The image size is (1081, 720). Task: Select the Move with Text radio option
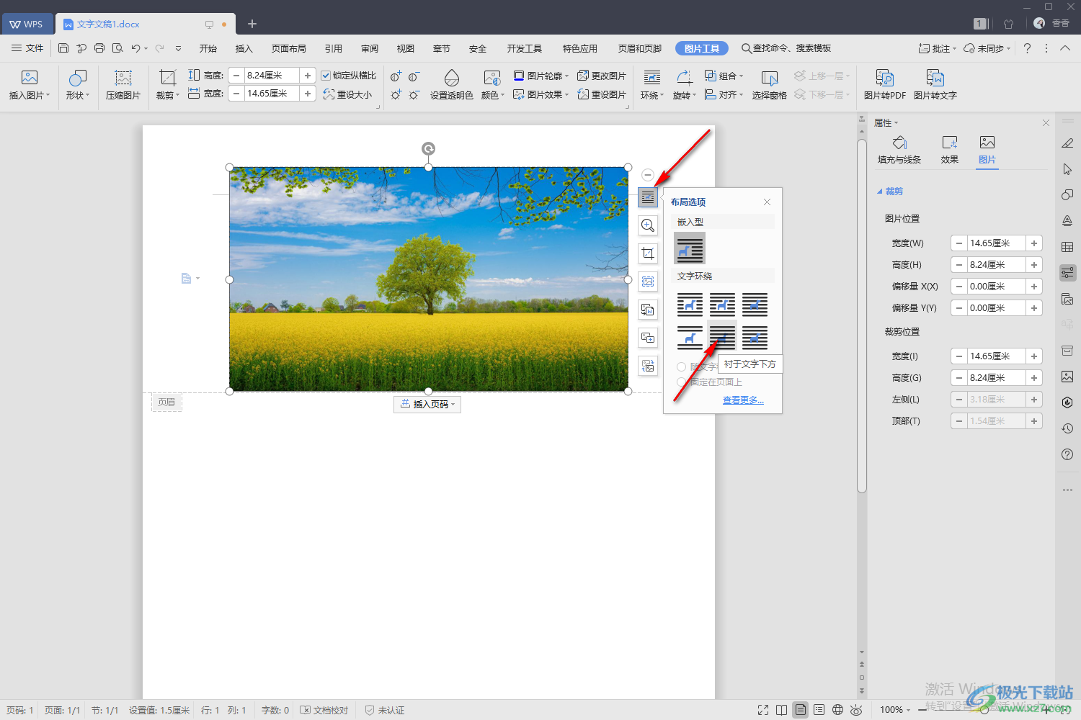[x=681, y=366]
